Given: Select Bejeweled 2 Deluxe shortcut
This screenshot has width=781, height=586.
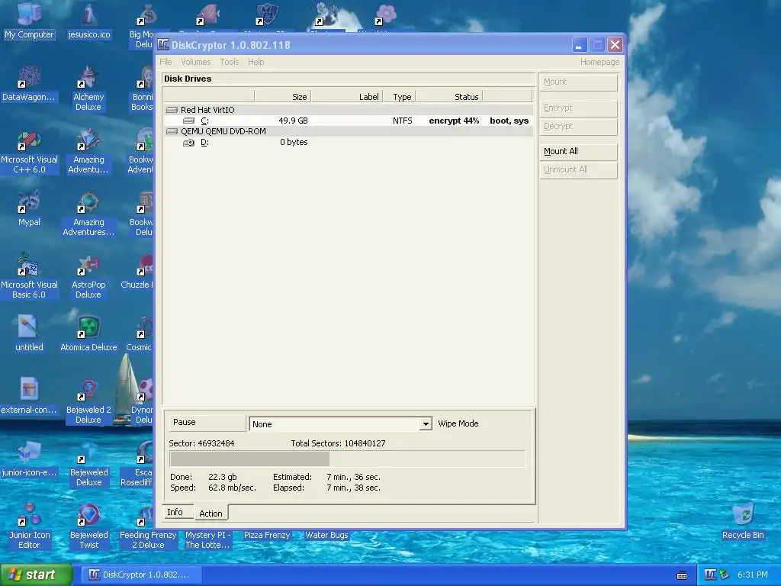Looking at the screenshot, I should (x=88, y=401).
